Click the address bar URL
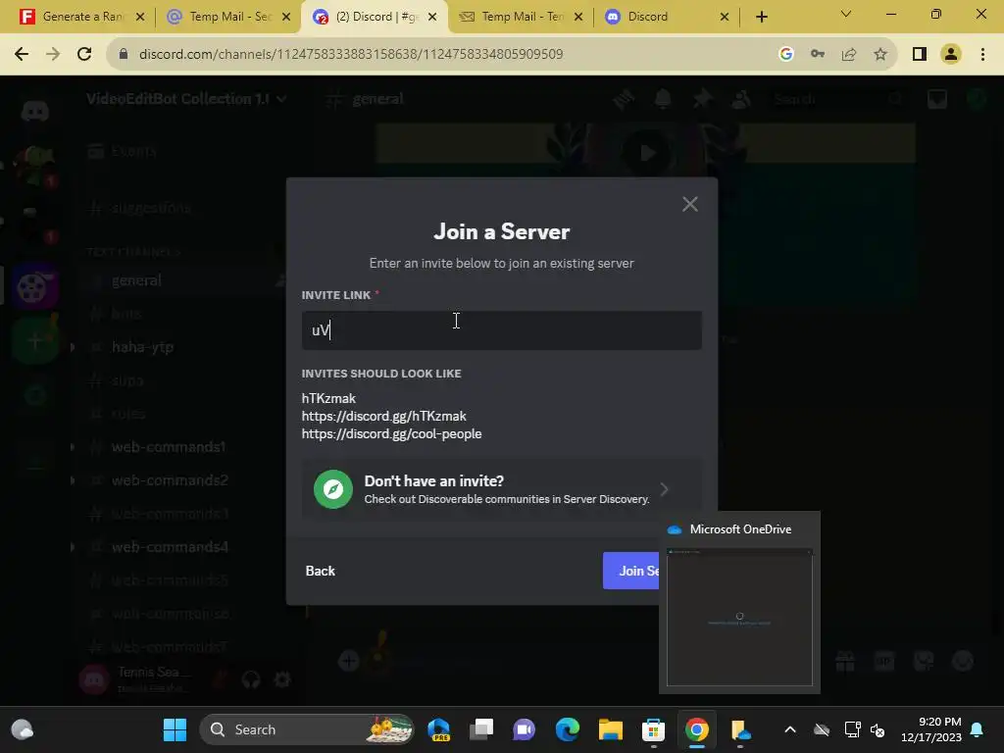Image resolution: width=1004 pixels, height=753 pixels. [351, 54]
